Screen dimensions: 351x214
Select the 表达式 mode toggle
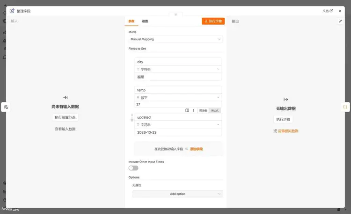click(x=215, y=110)
